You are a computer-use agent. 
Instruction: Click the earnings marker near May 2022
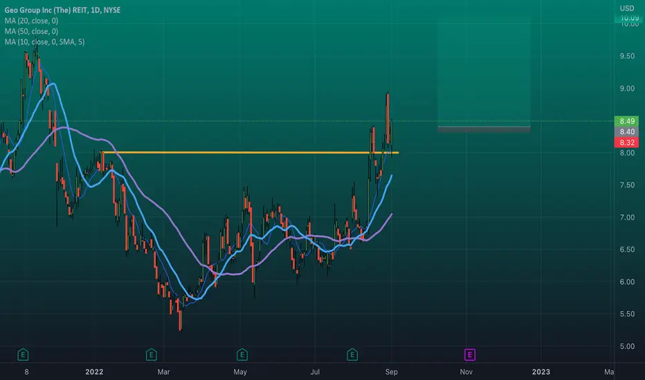242,354
